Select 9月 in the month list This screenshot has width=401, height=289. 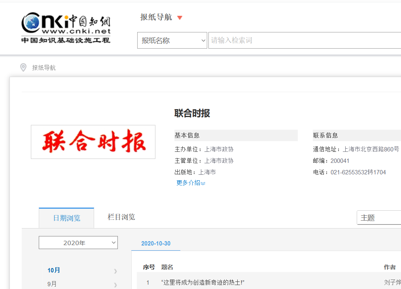click(52, 284)
